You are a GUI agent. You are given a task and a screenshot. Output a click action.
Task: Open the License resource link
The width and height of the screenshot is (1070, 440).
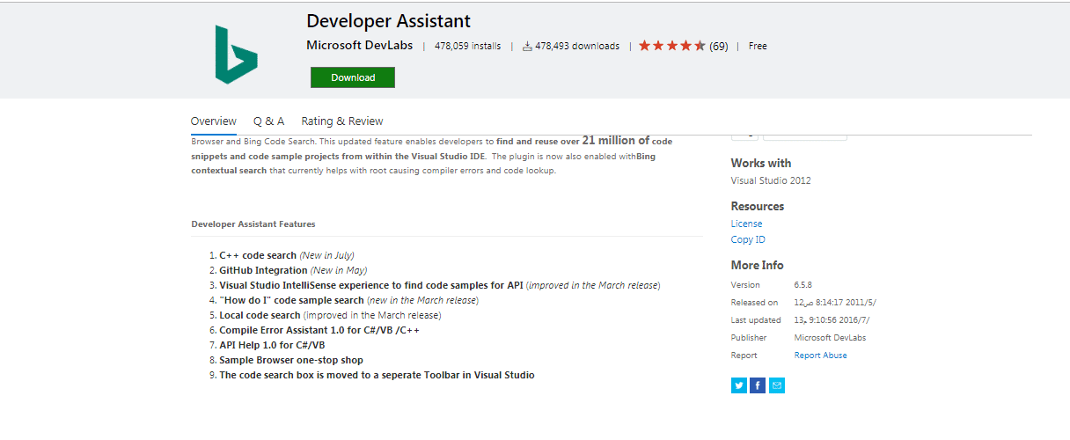click(x=747, y=224)
